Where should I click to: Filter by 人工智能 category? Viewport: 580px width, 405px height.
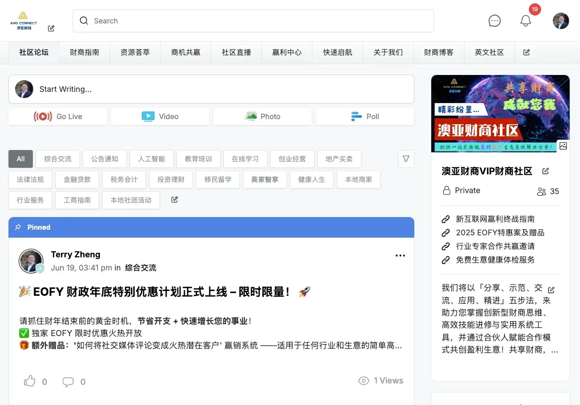[x=152, y=159]
